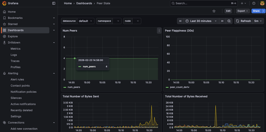
Task: Click the zoom out time range icon
Action: click(x=229, y=21)
